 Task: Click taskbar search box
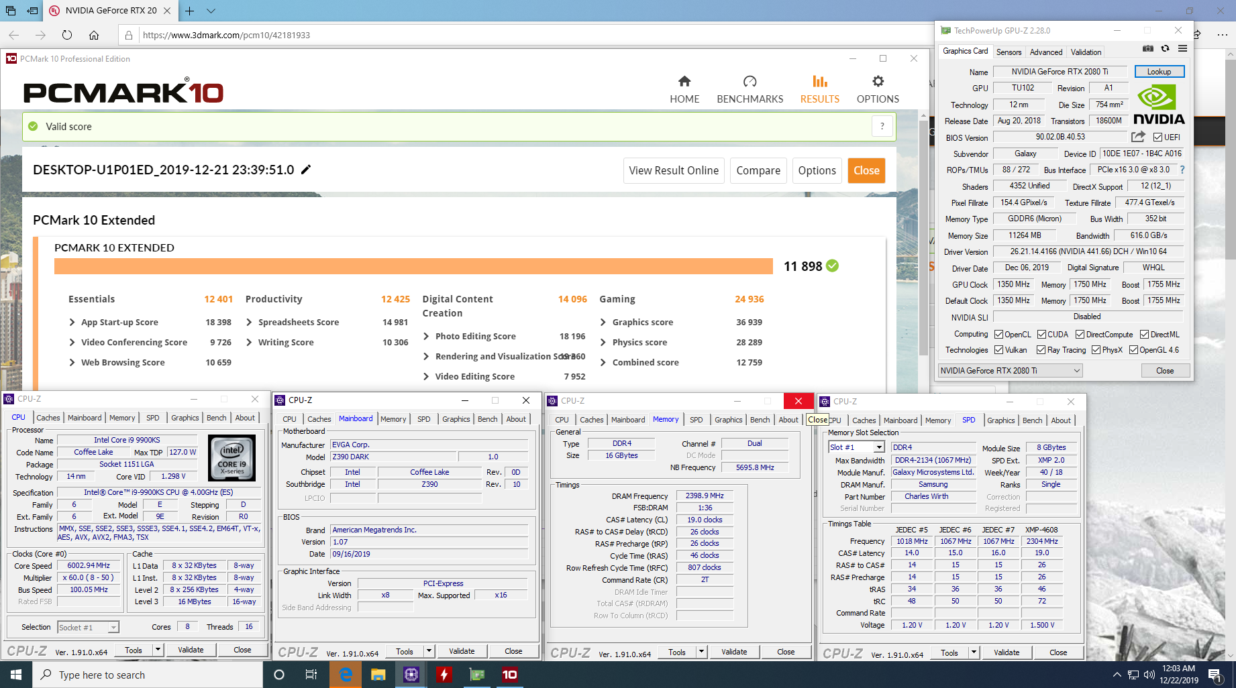(148, 675)
